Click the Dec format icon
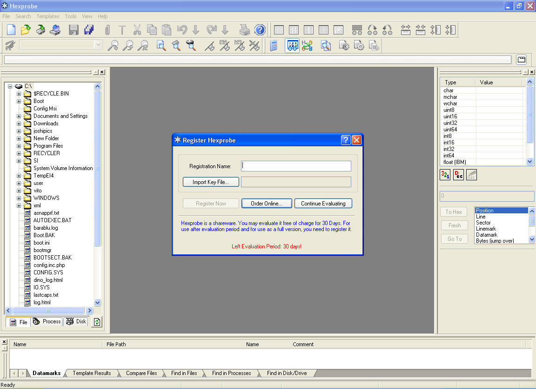536x389 pixels. tap(458, 175)
